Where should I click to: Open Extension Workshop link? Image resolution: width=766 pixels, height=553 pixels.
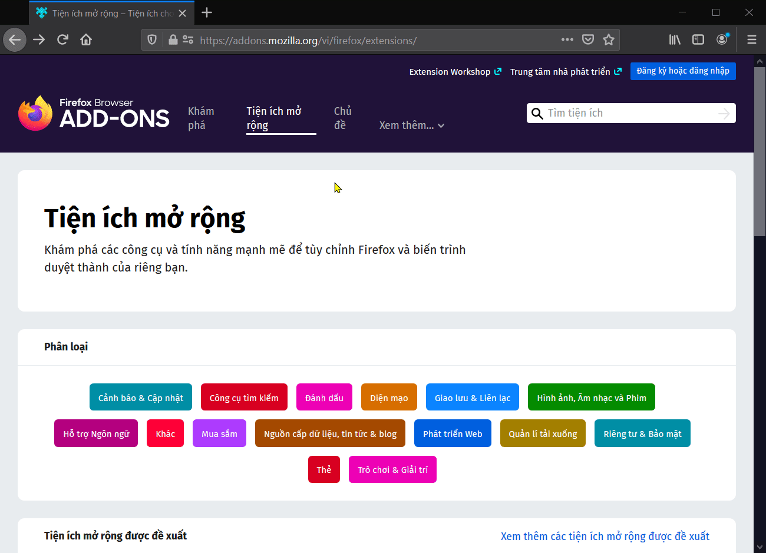coord(455,72)
